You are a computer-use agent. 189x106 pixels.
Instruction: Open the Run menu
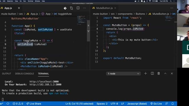pyautogui.click(x=25, y=1)
